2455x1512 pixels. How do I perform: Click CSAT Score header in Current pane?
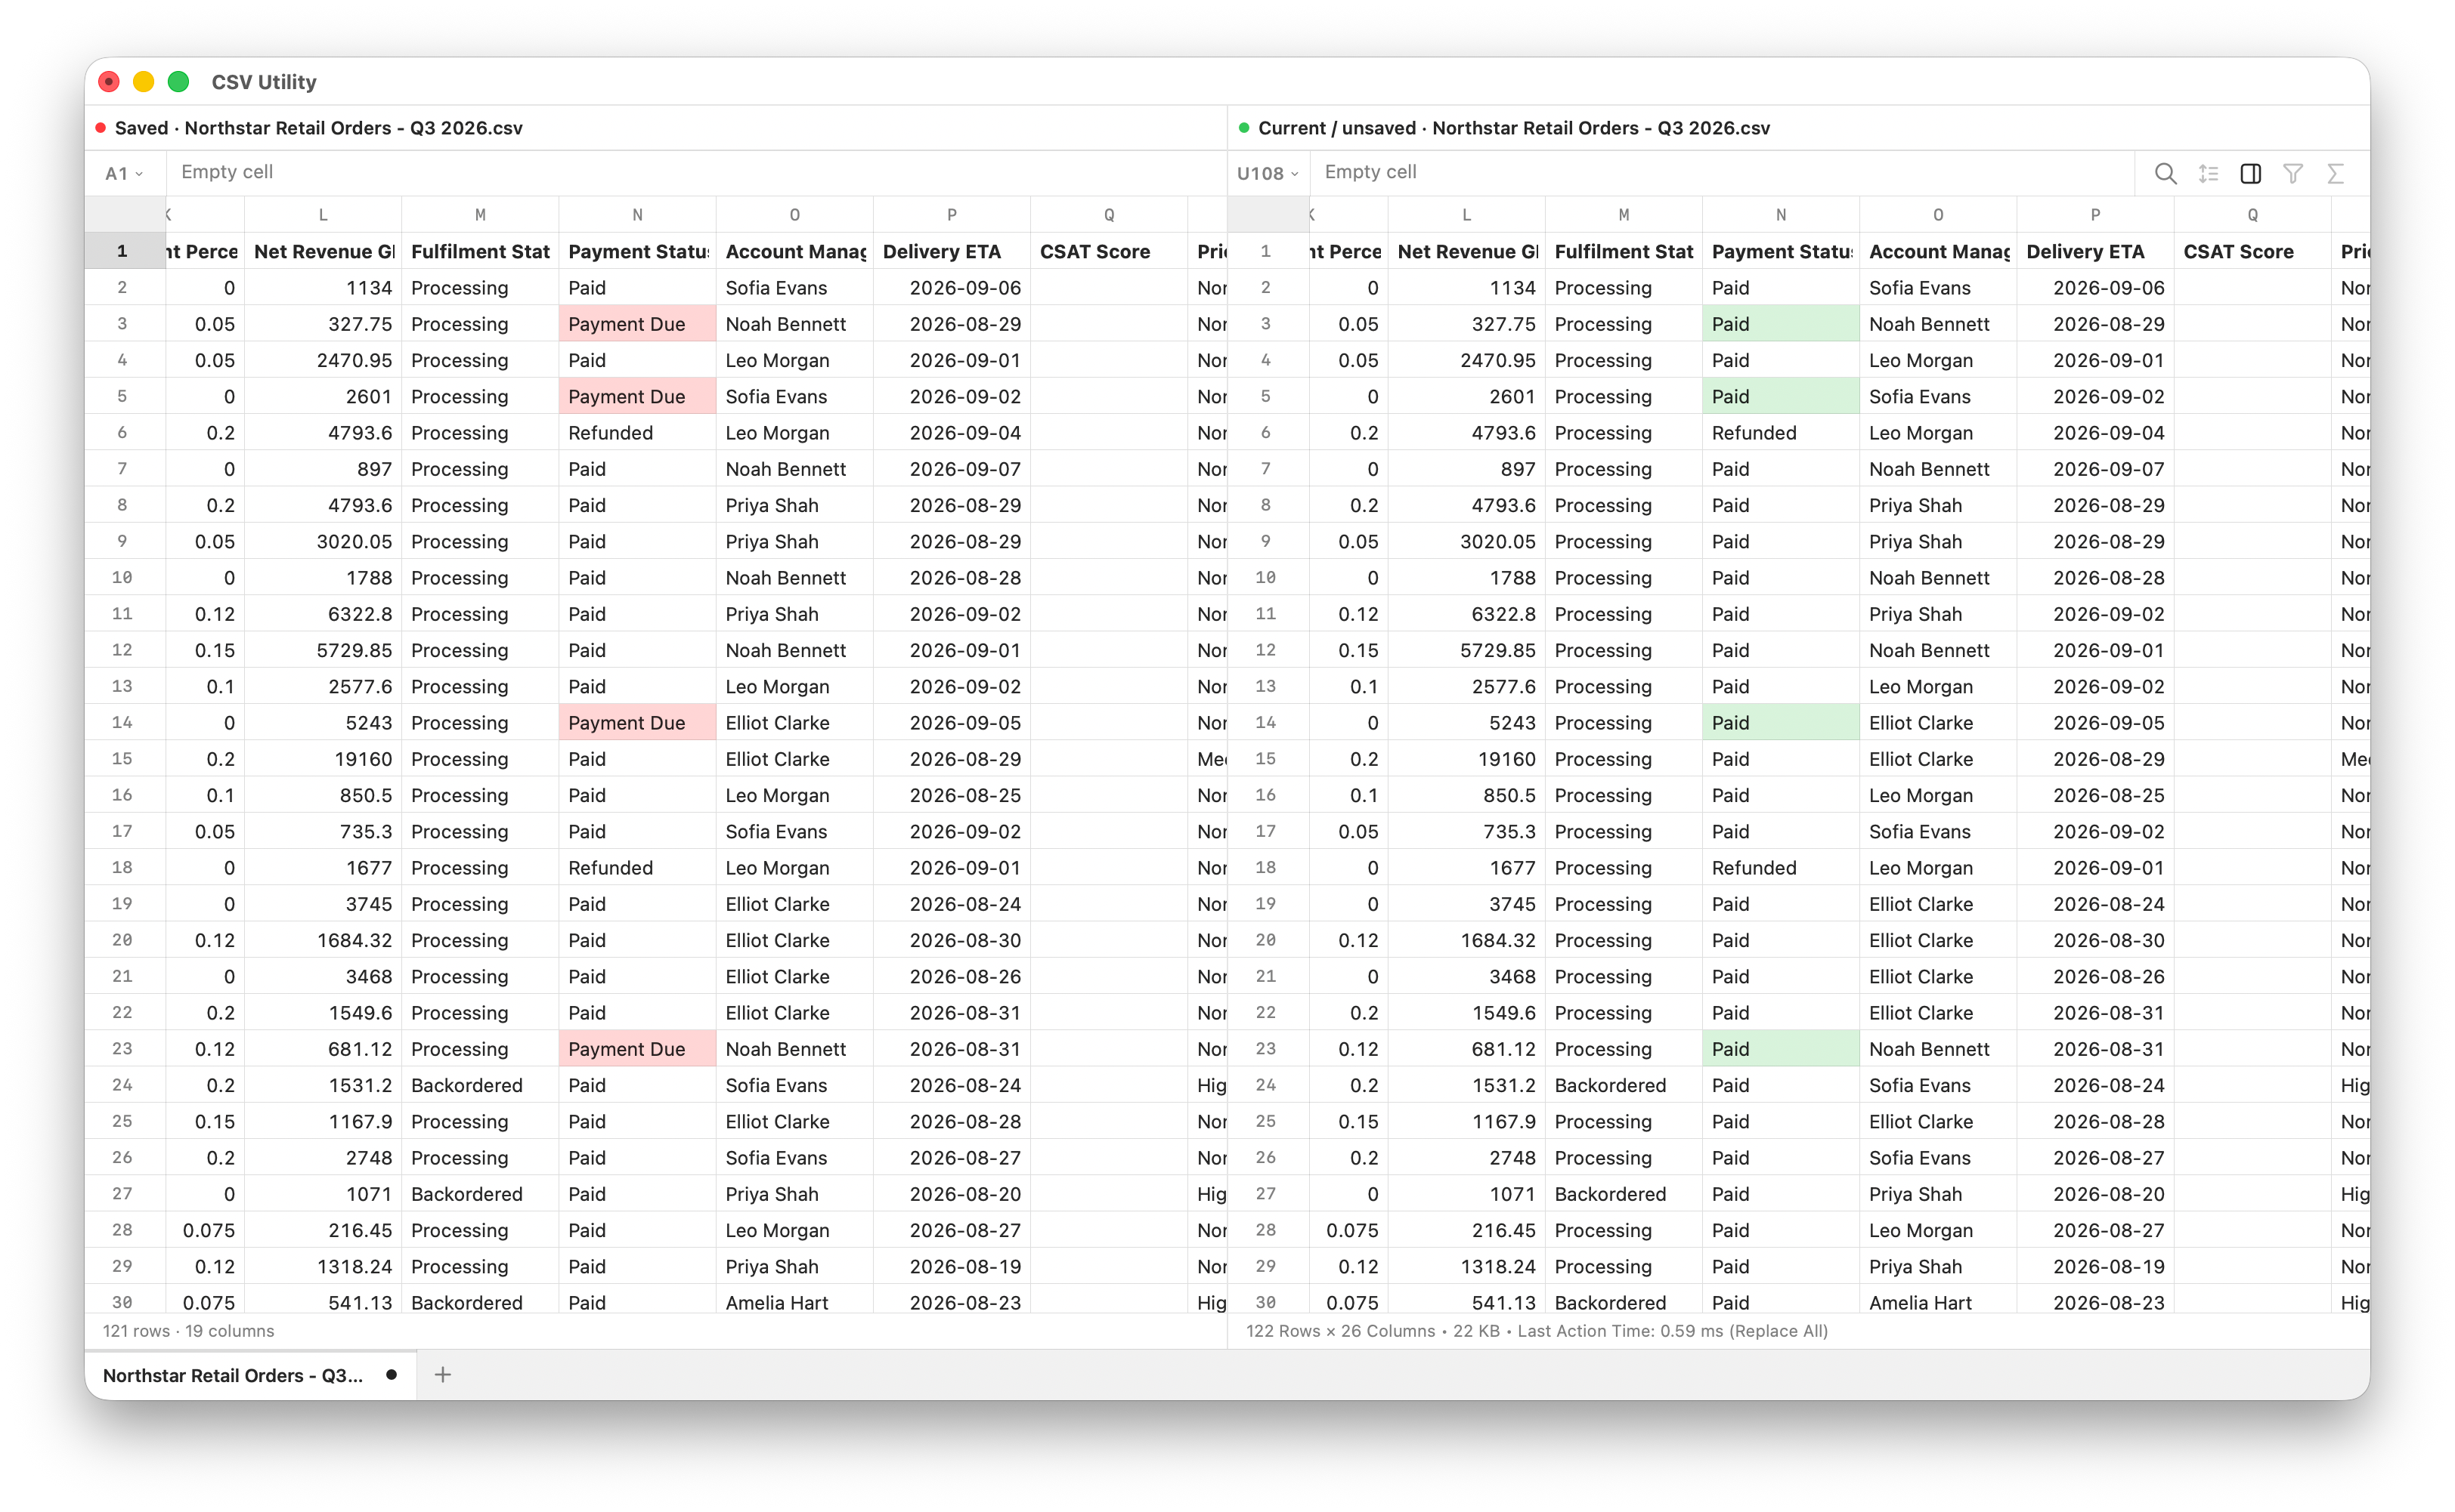2252,251
